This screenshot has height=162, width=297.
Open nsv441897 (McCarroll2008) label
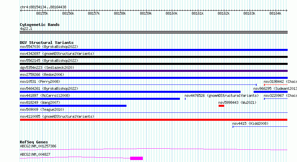(45, 95)
